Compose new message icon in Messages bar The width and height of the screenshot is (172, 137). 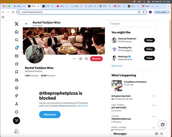[x=156, y=134]
